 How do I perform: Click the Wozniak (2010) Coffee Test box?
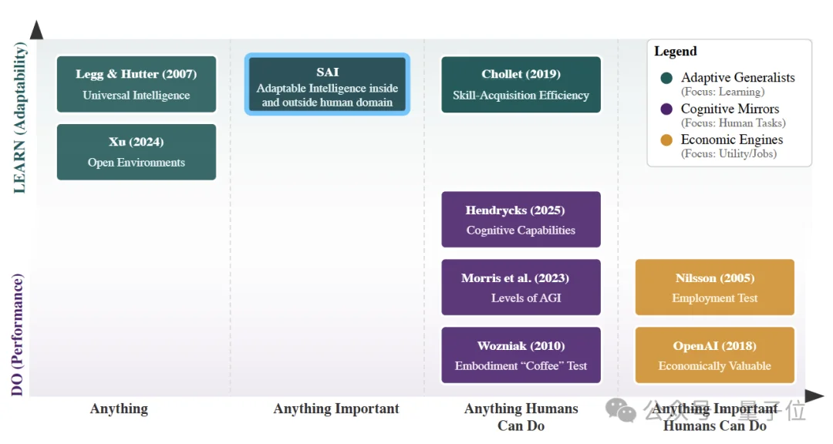pos(521,355)
